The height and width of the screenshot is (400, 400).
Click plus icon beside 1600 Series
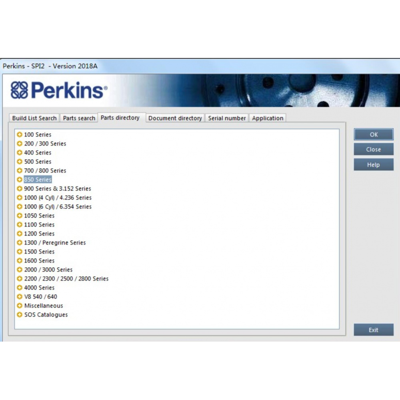(x=19, y=261)
